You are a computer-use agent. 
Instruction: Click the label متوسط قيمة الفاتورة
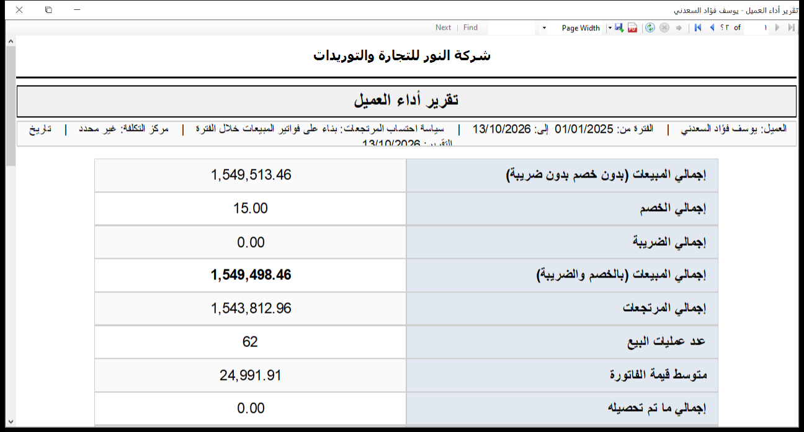pyautogui.click(x=659, y=376)
